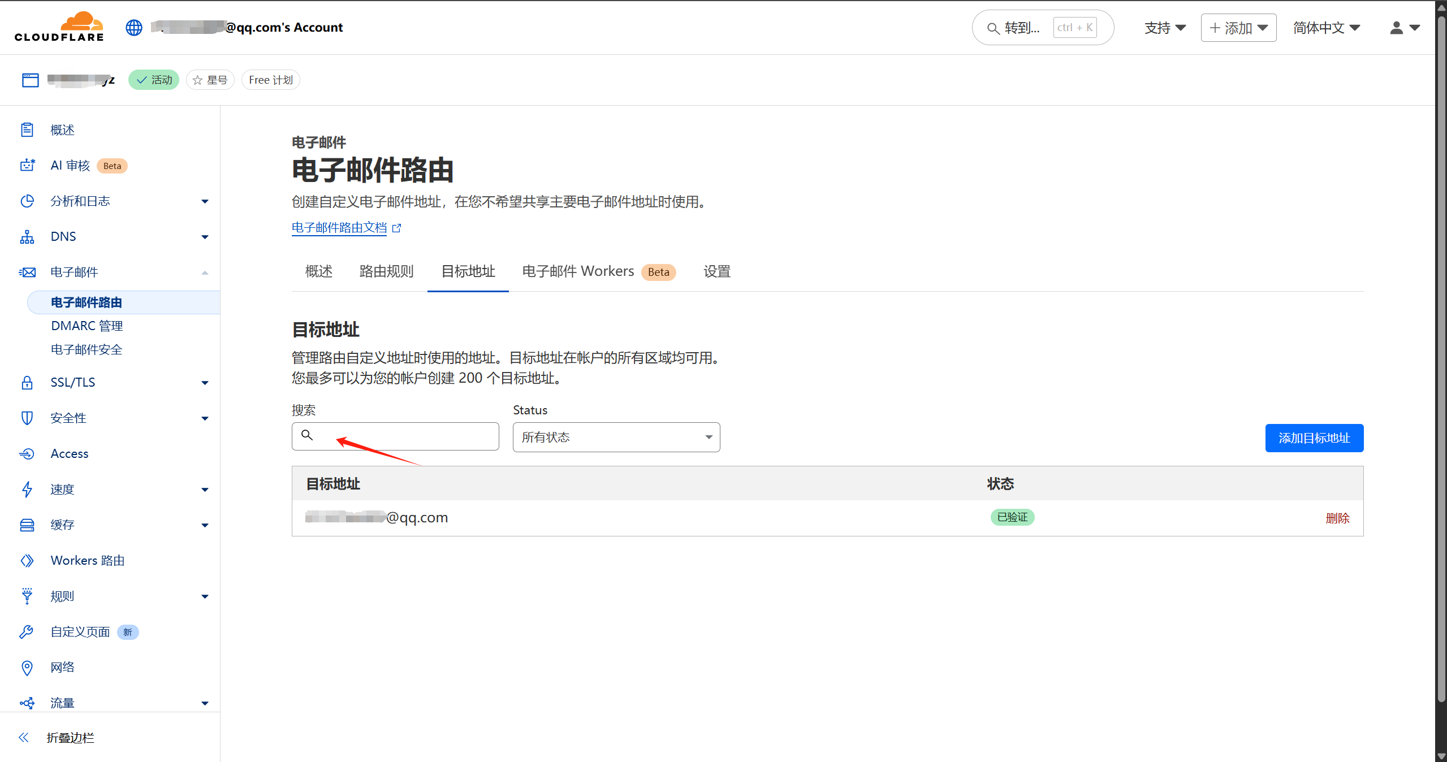Open the 简体中文 language dropdown

click(x=1326, y=28)
